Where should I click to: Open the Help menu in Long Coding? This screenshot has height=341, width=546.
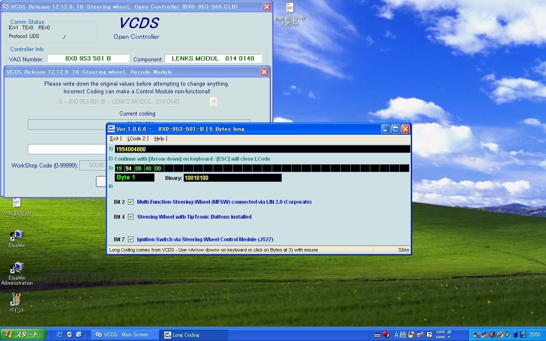click(159, 139)
